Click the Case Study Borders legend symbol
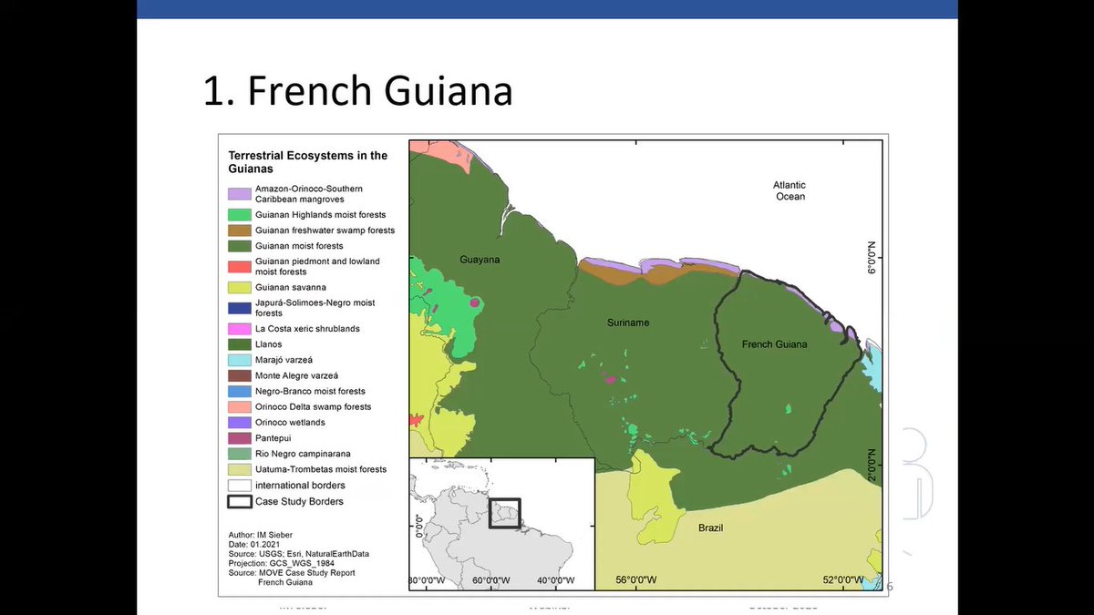The image size is (1094, 615). (240, 501)
